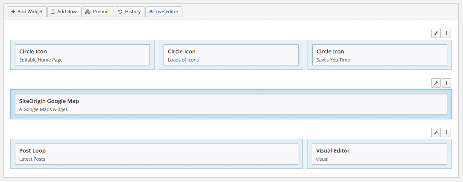
Task: Select the Saves You Time widget
Action: click(x=379, y=55)
